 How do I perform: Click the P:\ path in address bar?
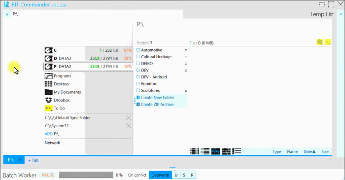[15, 14]
